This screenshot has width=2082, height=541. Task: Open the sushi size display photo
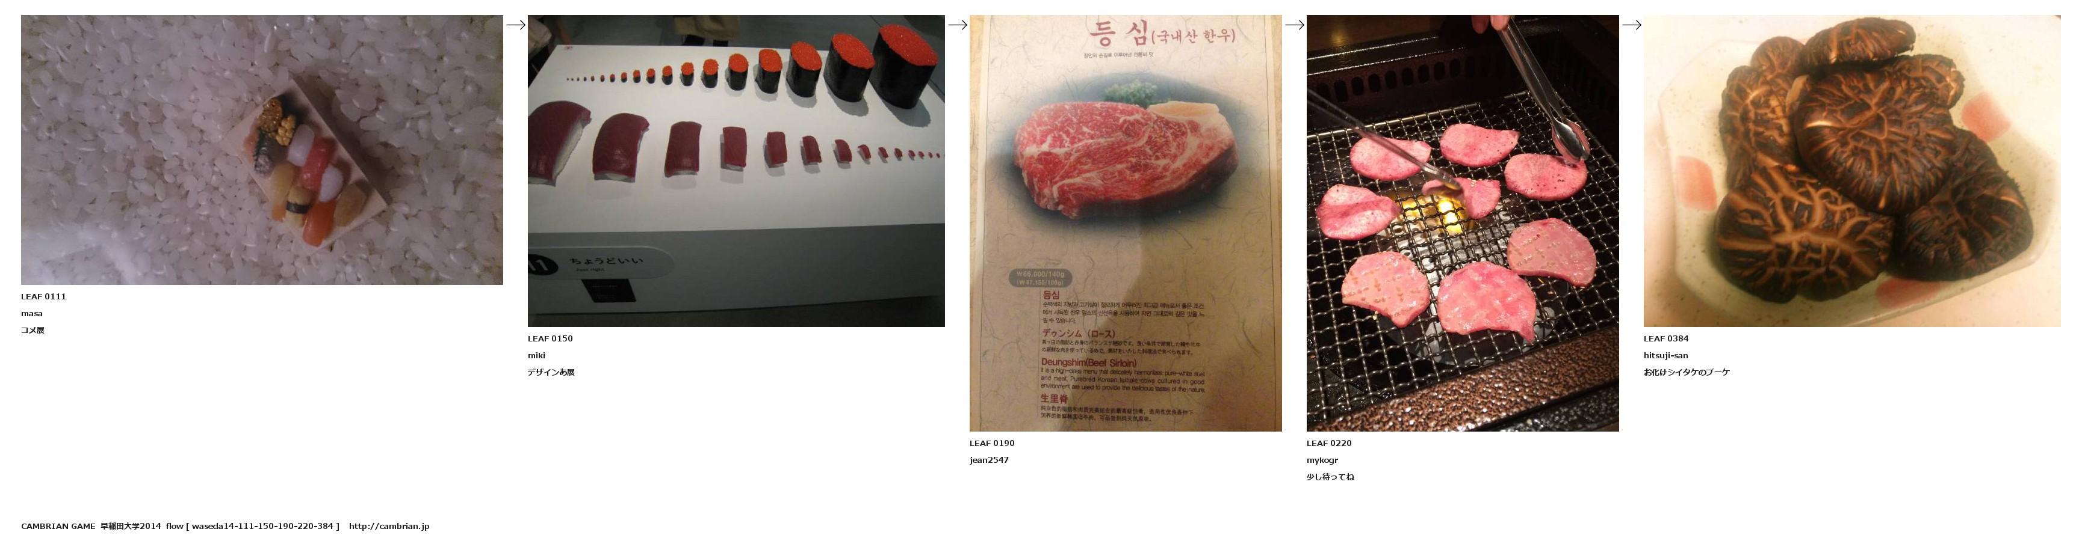(x=736, y=170)
